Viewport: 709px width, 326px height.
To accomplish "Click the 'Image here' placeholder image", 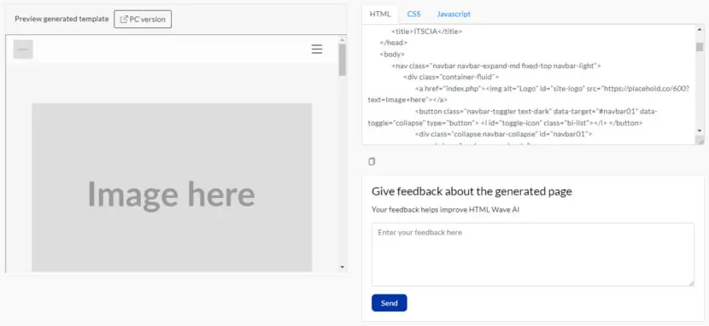I will coord(172,188).
